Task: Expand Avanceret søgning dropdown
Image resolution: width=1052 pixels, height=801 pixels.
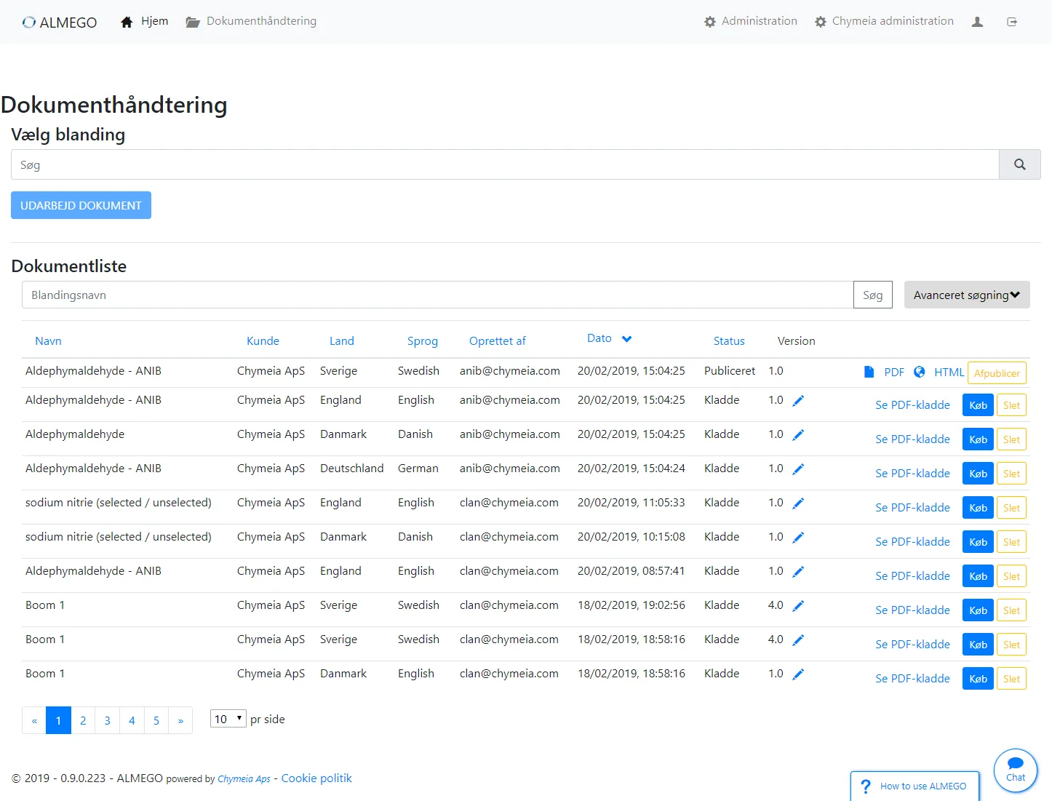Action: (967, 295)
